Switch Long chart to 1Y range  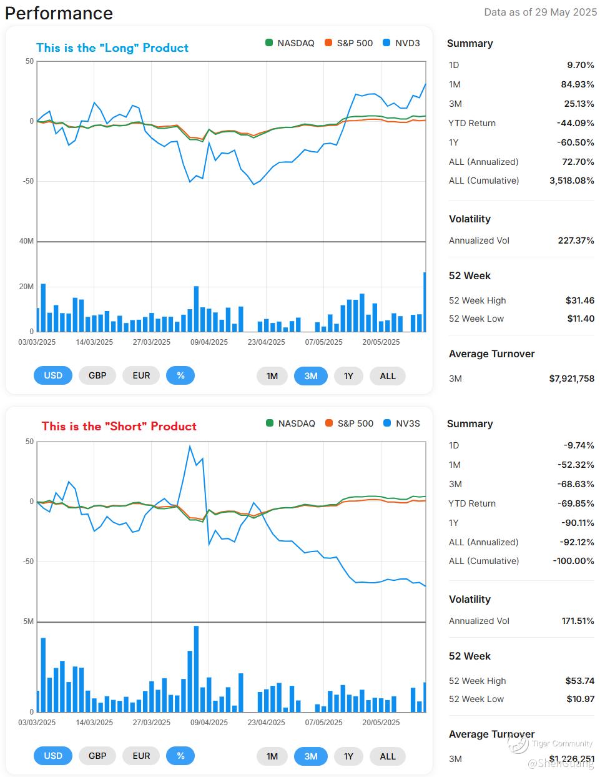(x=348, y=376)
